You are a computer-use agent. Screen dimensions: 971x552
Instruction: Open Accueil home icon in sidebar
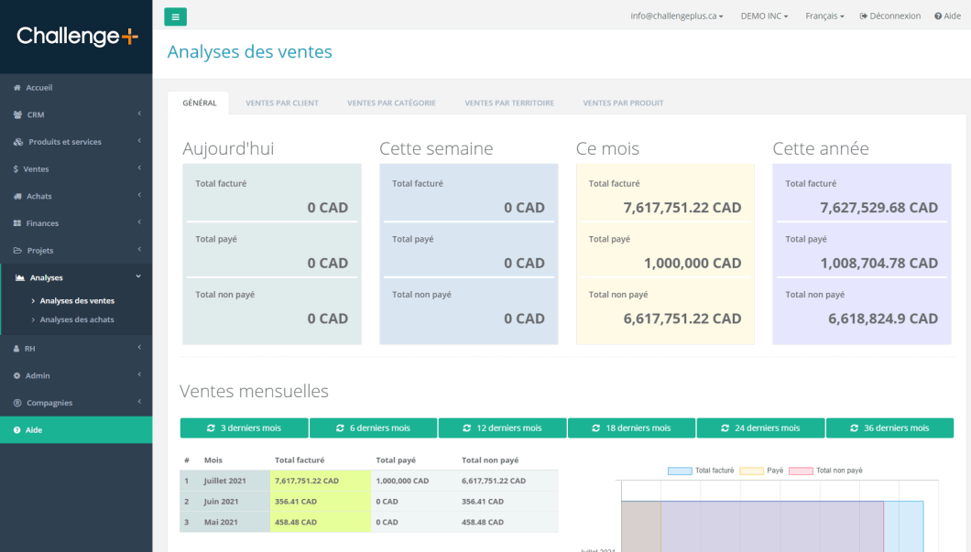pyautogui.click(x=17, y=88)
